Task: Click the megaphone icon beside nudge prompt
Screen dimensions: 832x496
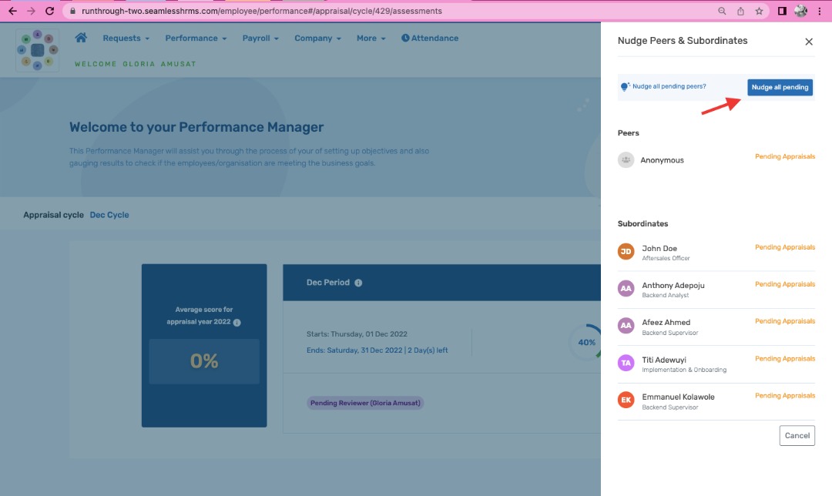Action: pyautogui.click(x=625, y=86)
